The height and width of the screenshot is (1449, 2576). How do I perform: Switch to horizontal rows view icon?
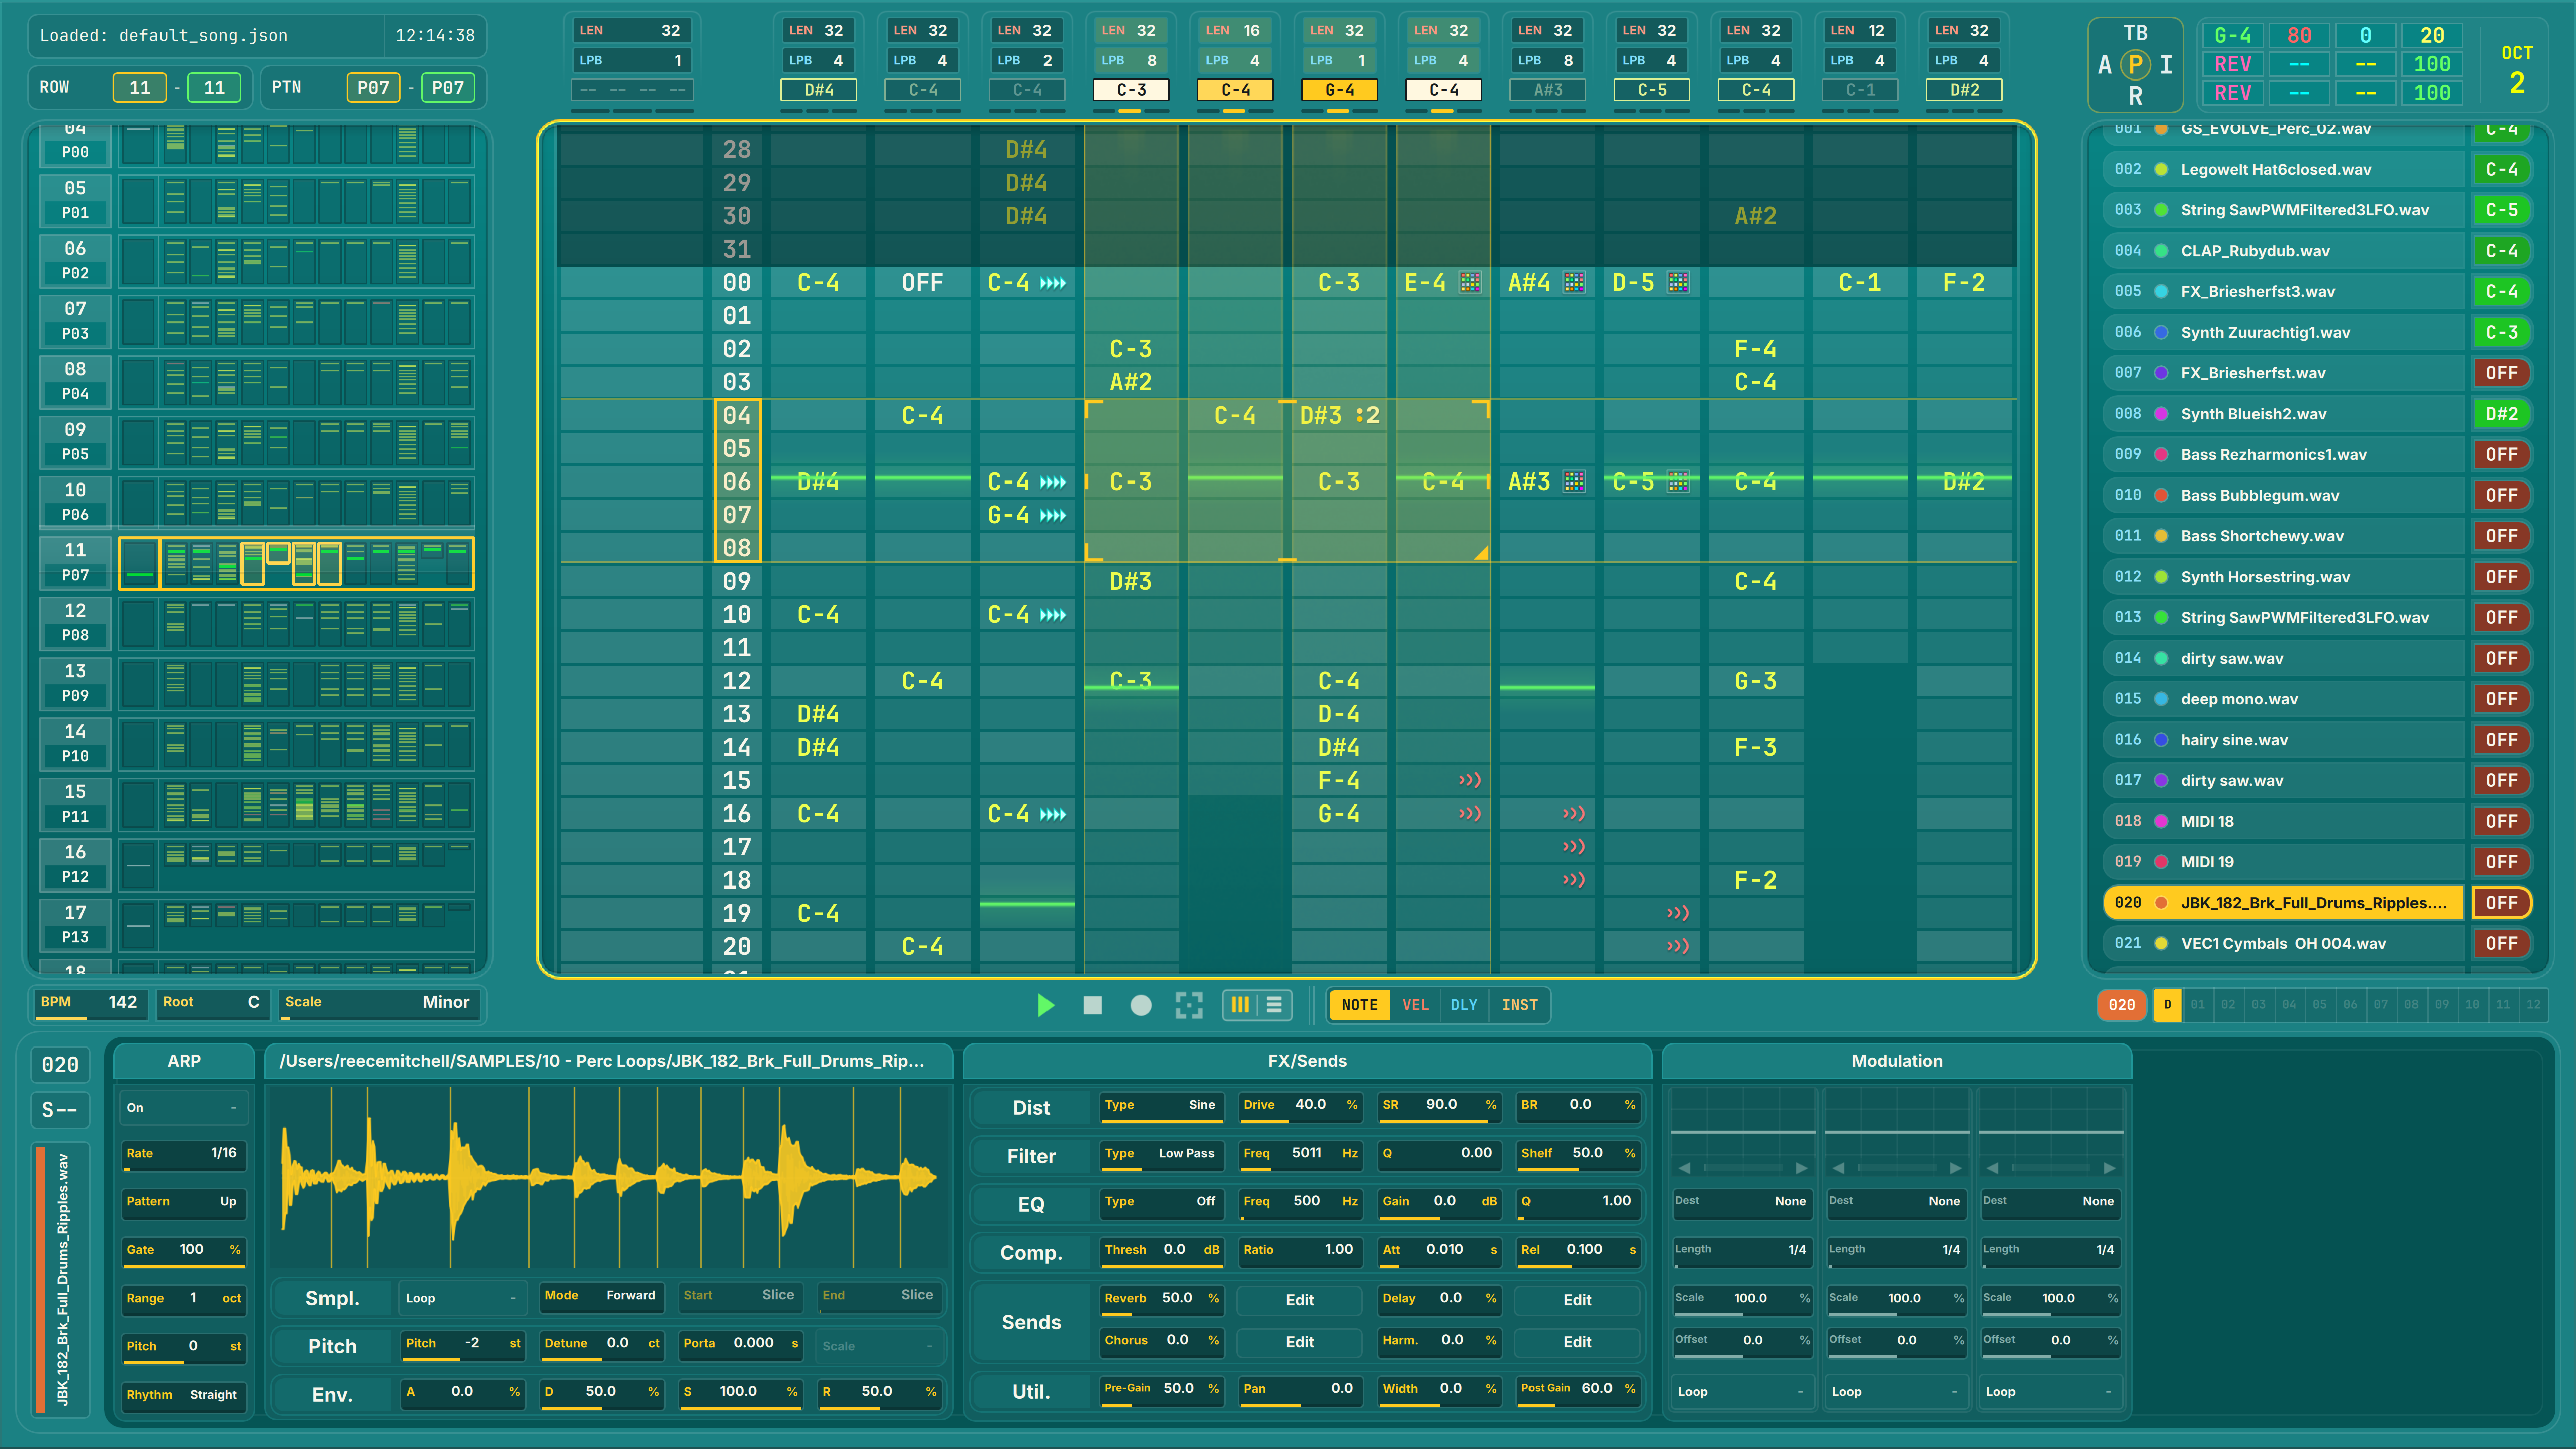coord(1274,1005)
